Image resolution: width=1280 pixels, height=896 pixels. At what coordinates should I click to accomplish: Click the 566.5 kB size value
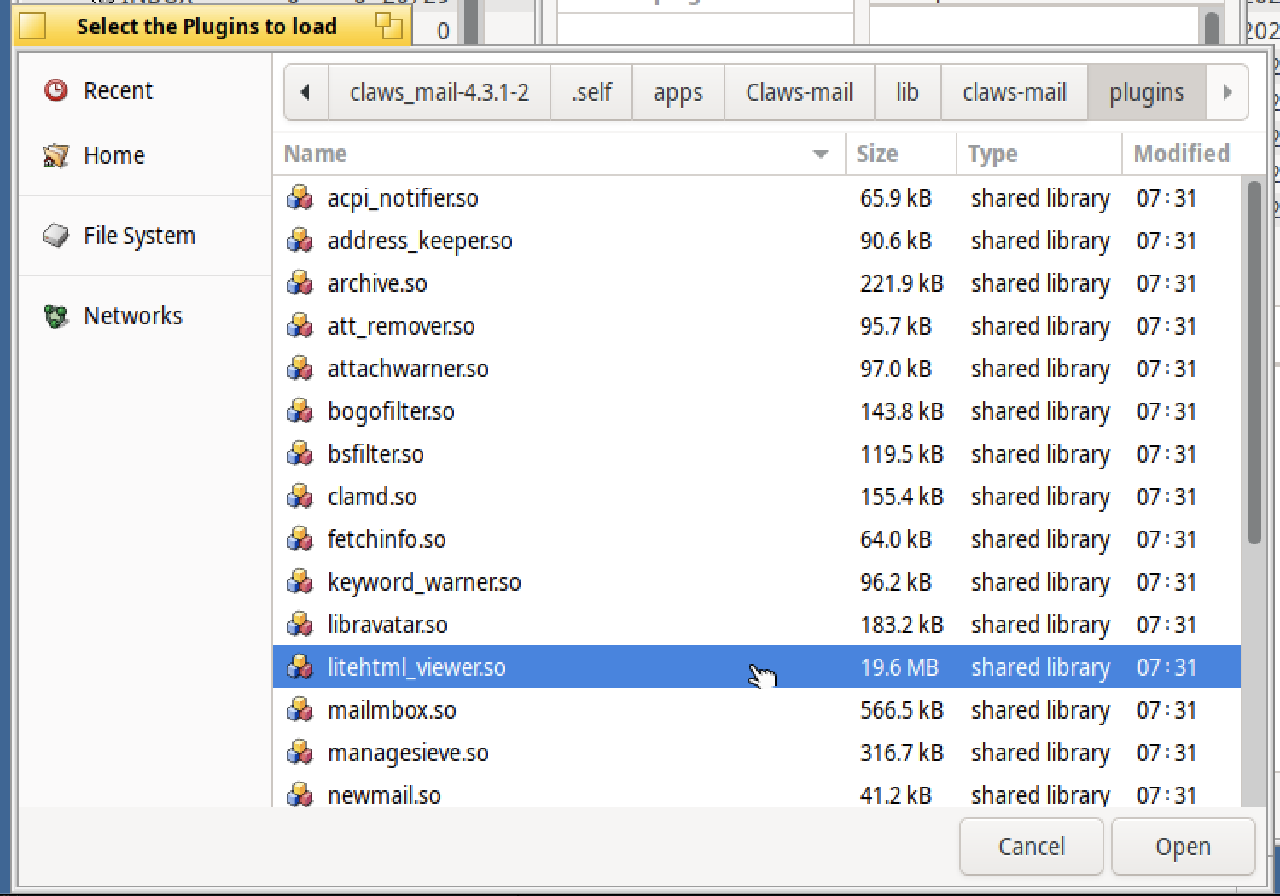tap(901, 710)
